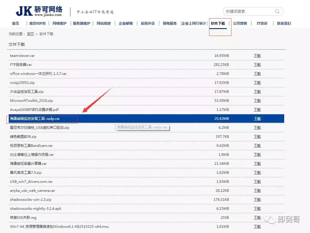The height and width of the screenshot is (233, 310).
Task: Click 首页 in the breadcrumb path
Action: 30,34
